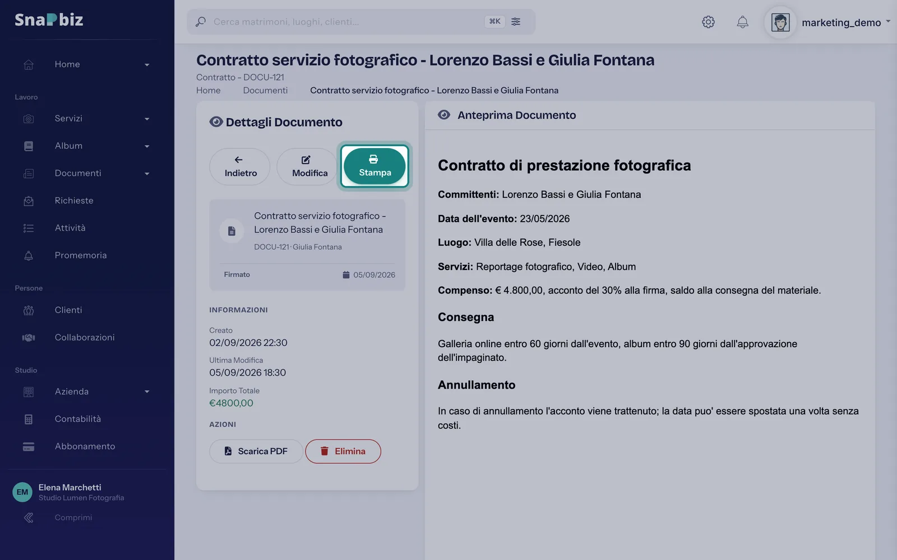Viewport: 897px width, 560px height.
Task: Click Elena Marchetti profile name
Action: point(70,487)
